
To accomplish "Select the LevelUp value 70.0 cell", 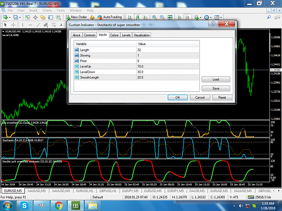I will (168, 67).
